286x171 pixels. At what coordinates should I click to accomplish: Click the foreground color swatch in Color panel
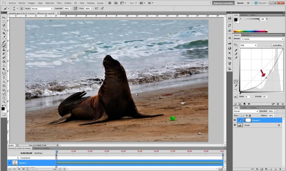pos(236,20)
